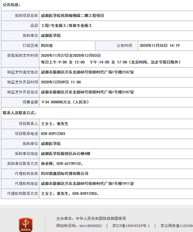Viewport: 193px width, 232px height.
Task: Click the category value 工程/专业施工/其他专业施工
Action: [x=67, y=26]
